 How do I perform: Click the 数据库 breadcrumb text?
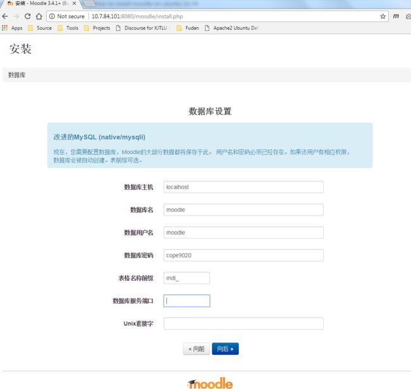(17, 75)
